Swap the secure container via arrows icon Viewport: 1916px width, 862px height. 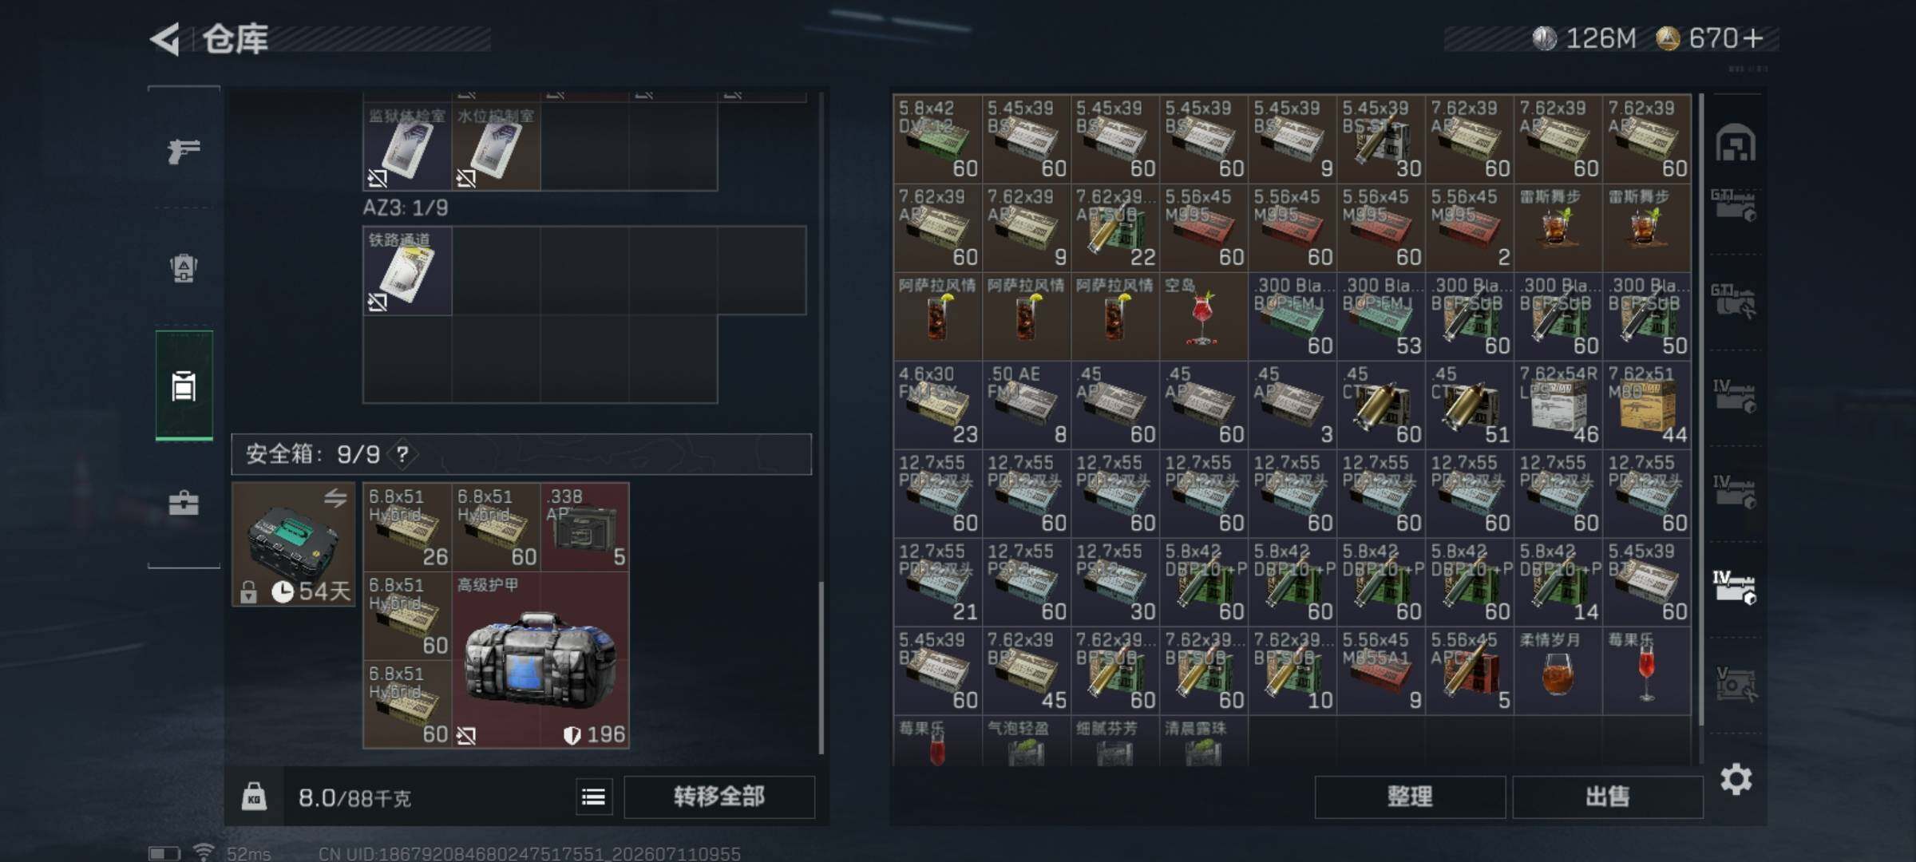point(335,498)
